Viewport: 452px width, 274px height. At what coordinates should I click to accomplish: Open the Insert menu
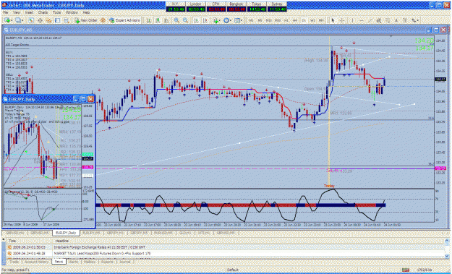point(29,13)
